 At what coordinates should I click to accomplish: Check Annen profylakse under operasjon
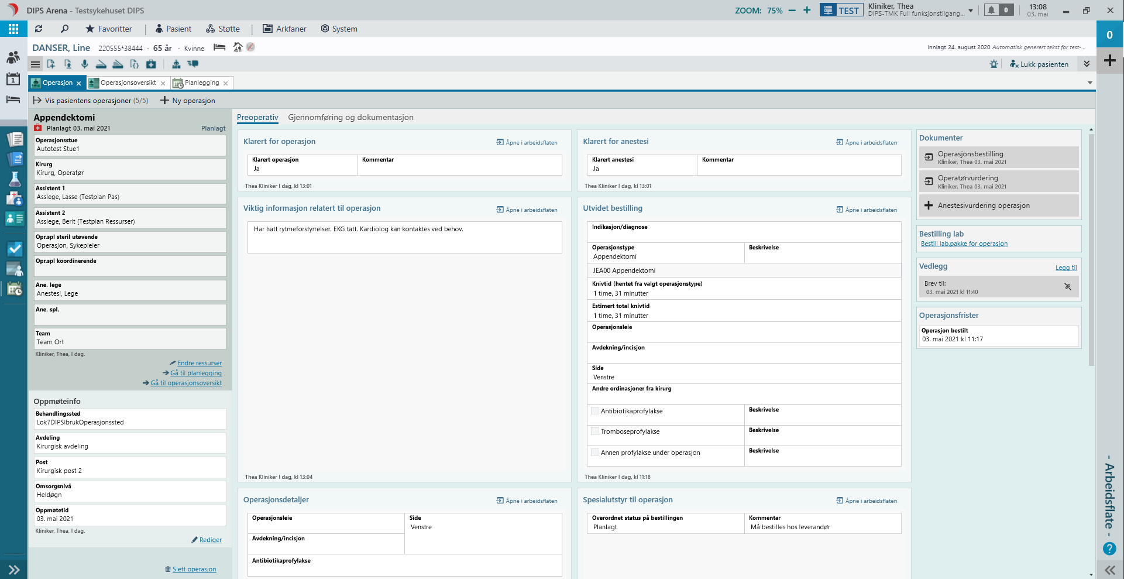click(595, 453)
